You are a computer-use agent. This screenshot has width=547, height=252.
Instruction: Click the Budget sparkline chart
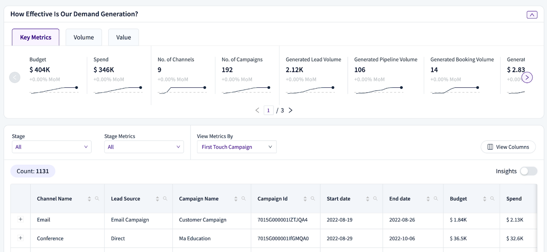pos(54,90)
